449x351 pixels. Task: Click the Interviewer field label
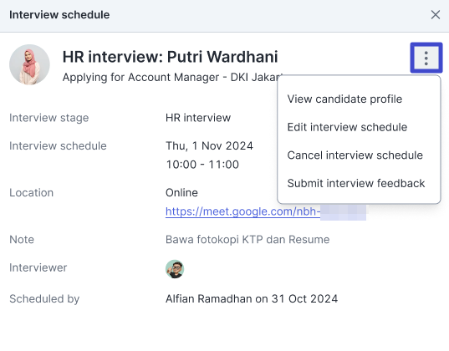(x=38, y=267)
